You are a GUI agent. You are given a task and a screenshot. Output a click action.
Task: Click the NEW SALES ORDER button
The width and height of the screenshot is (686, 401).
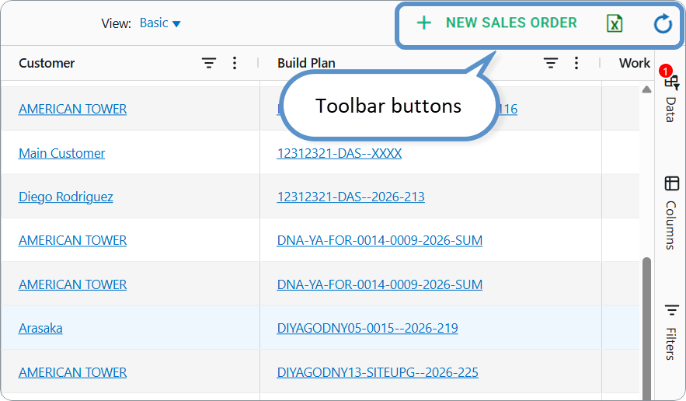point(496,23)
